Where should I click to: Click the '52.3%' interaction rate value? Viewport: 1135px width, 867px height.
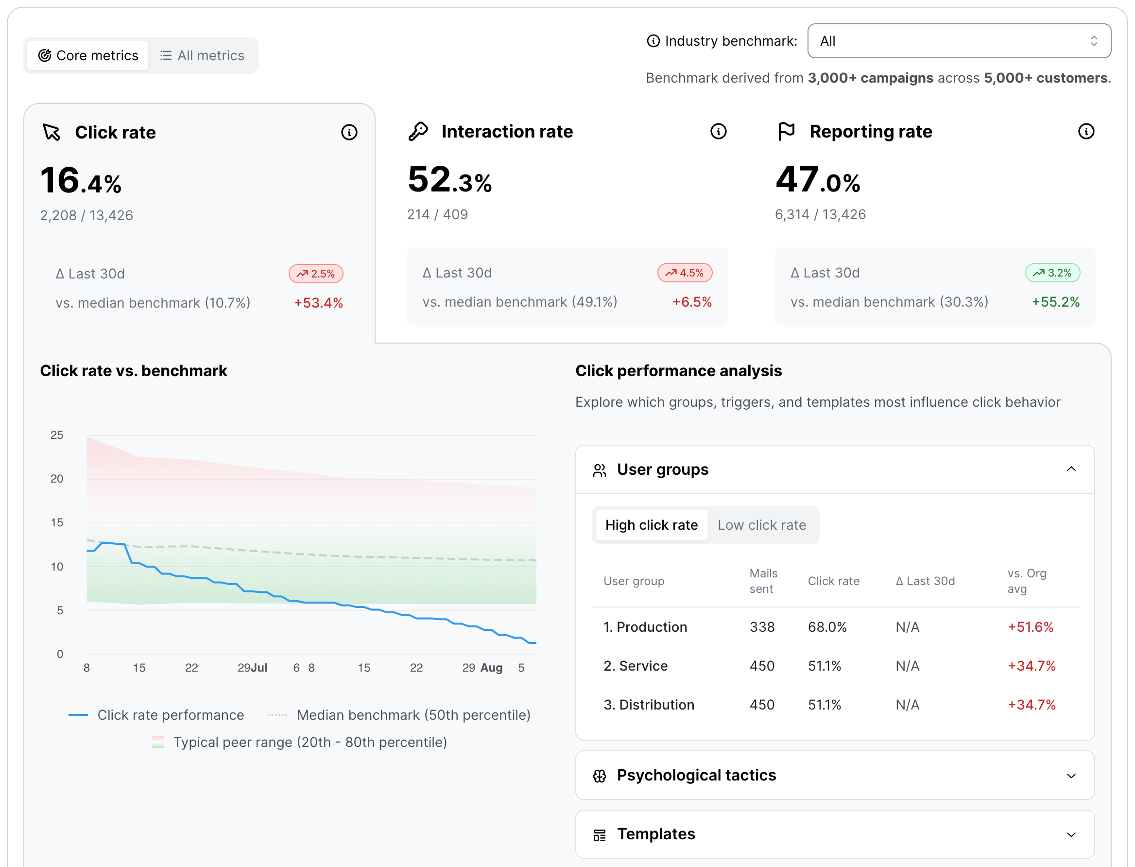(449, 180)
